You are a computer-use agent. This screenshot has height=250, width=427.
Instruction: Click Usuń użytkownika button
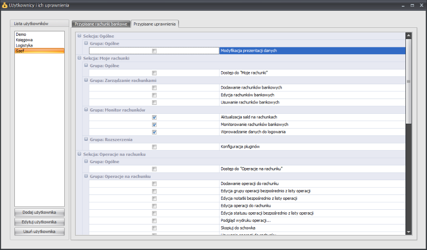click(40, 232)
